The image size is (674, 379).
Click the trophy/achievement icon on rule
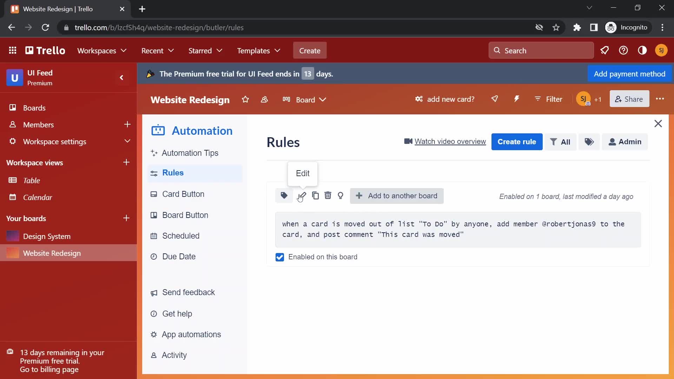341,195
